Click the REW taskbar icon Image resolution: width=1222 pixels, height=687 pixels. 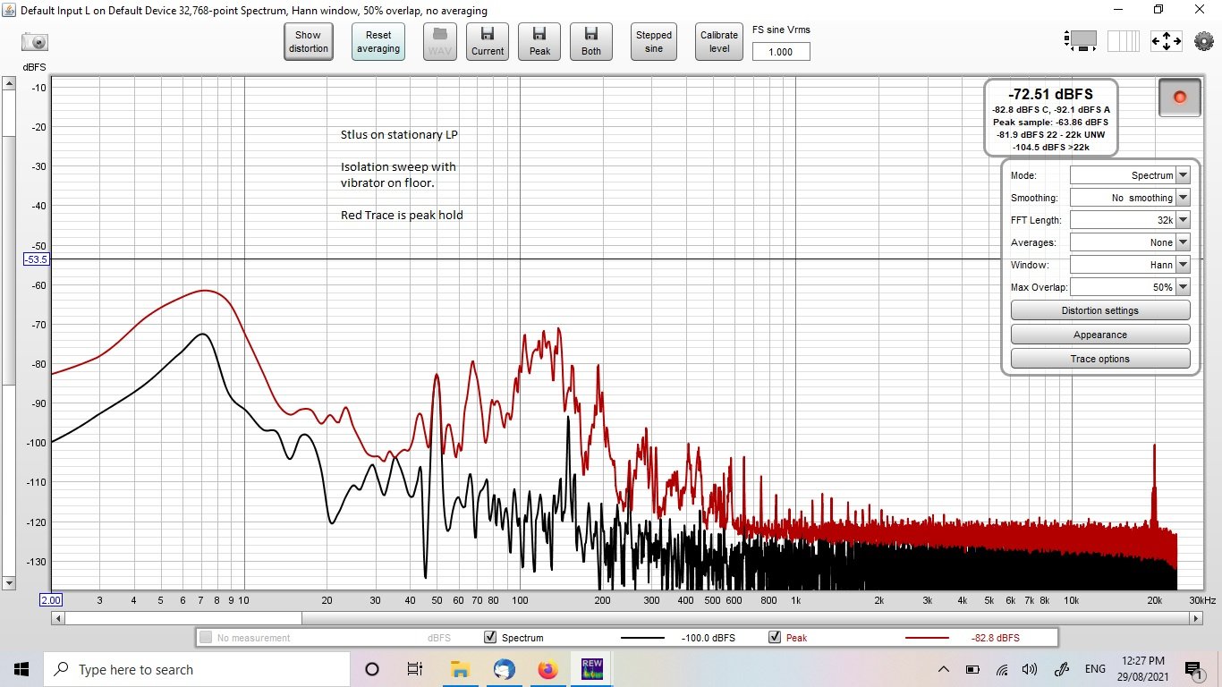point(591,669)
